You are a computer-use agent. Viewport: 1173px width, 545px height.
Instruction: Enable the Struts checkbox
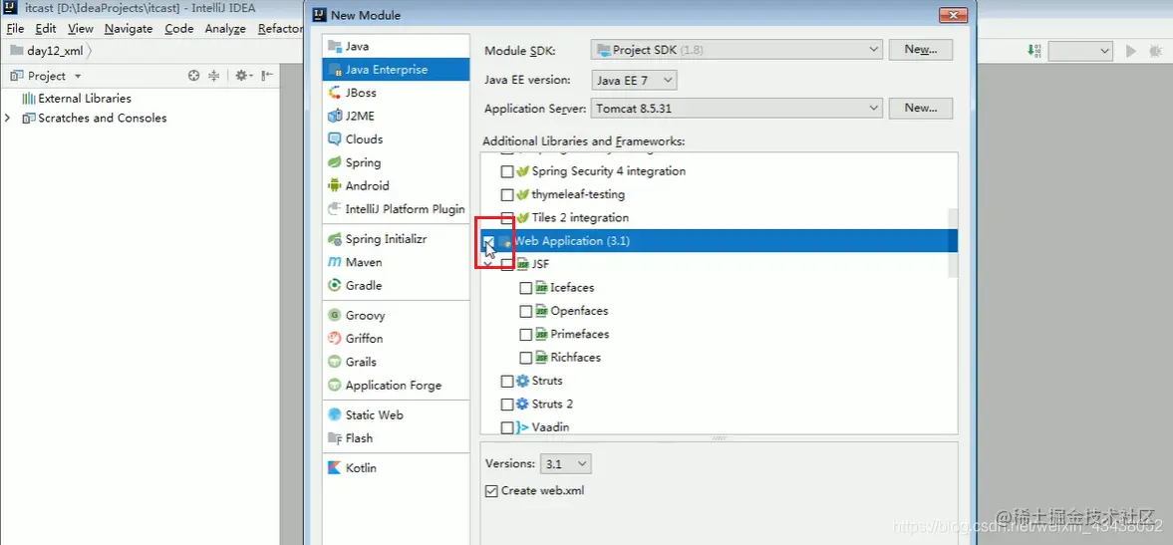pos(507,382)
